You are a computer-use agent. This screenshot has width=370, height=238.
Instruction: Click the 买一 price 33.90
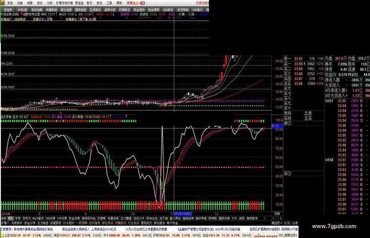click(298, 64)
